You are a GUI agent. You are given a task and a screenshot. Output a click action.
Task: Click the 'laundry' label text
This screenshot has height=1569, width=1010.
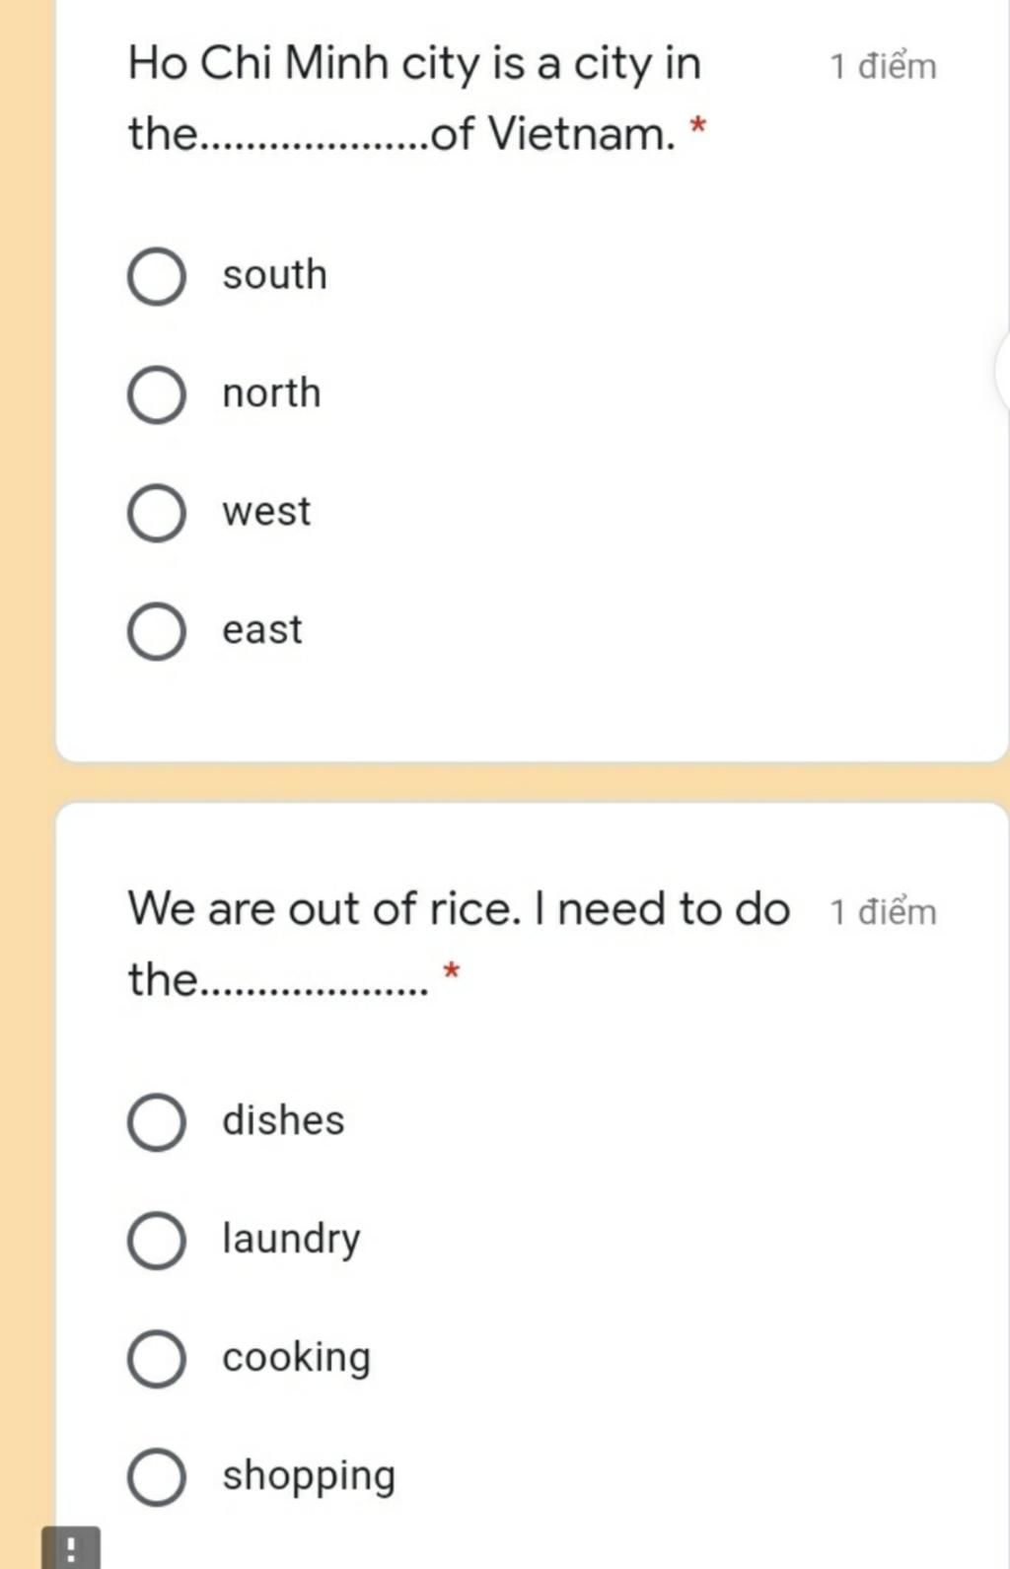click(291, 1240)
